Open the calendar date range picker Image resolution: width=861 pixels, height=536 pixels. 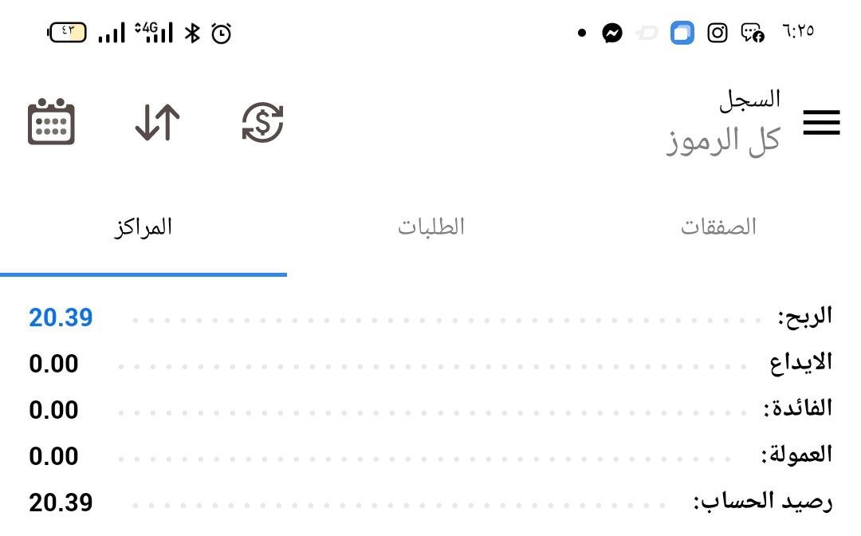click(x=51, y=122)
